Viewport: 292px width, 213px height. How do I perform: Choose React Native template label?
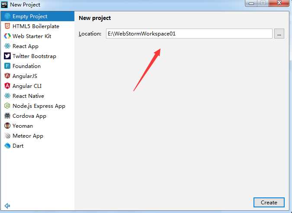[x=28, y=96]
